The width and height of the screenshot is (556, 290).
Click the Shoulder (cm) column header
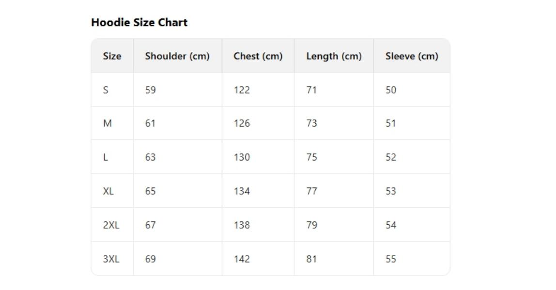tap(177, 56)
